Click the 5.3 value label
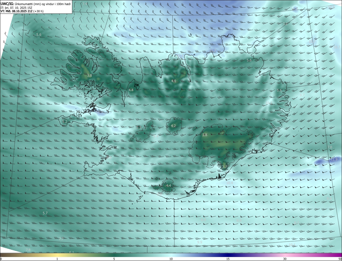 click(139, 127)
